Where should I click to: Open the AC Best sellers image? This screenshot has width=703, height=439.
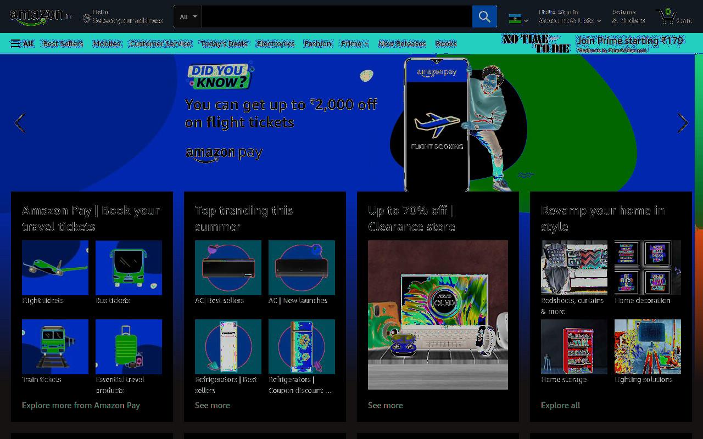pos(228,268)
